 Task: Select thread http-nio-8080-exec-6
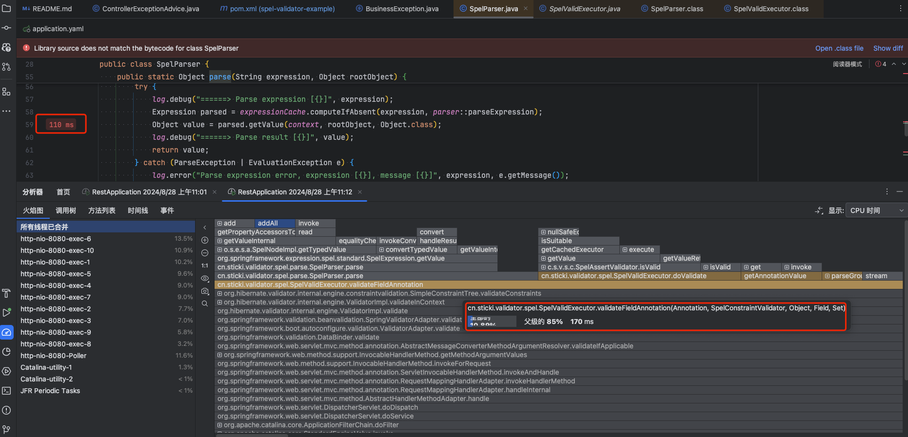coord(106,239)
